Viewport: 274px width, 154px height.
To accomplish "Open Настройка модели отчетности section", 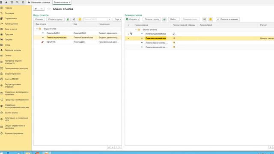I will tap(13, 62).
